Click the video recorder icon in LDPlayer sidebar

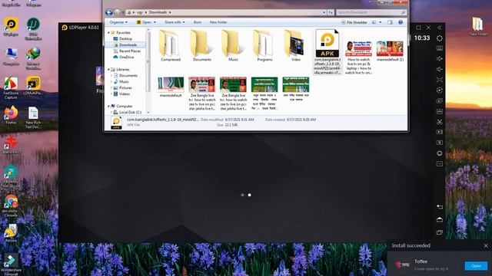(439, 132)
